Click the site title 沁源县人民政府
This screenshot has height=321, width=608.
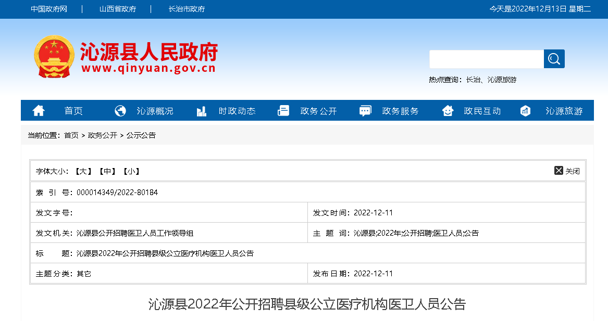click(149, 52)
